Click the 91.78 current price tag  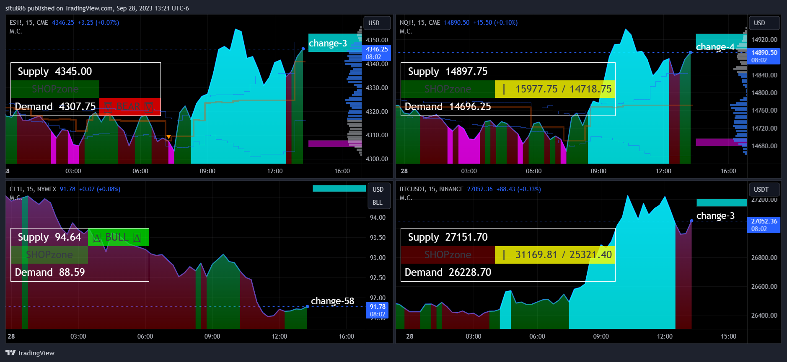pyautogui.click(x=377, y=310)
